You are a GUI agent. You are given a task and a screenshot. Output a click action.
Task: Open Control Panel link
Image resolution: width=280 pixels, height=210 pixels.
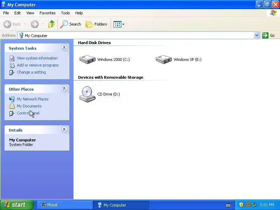click(x=28, y=113)
